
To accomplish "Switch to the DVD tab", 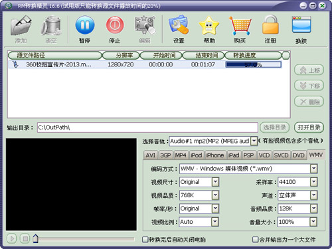I will point(299,155).
